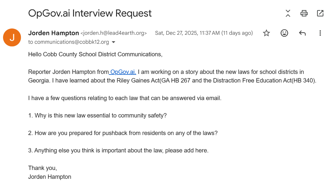Reply to Jorden Hampton's email
The width and height of the screenshot is (331, 189).
click(x=302, y=33)
